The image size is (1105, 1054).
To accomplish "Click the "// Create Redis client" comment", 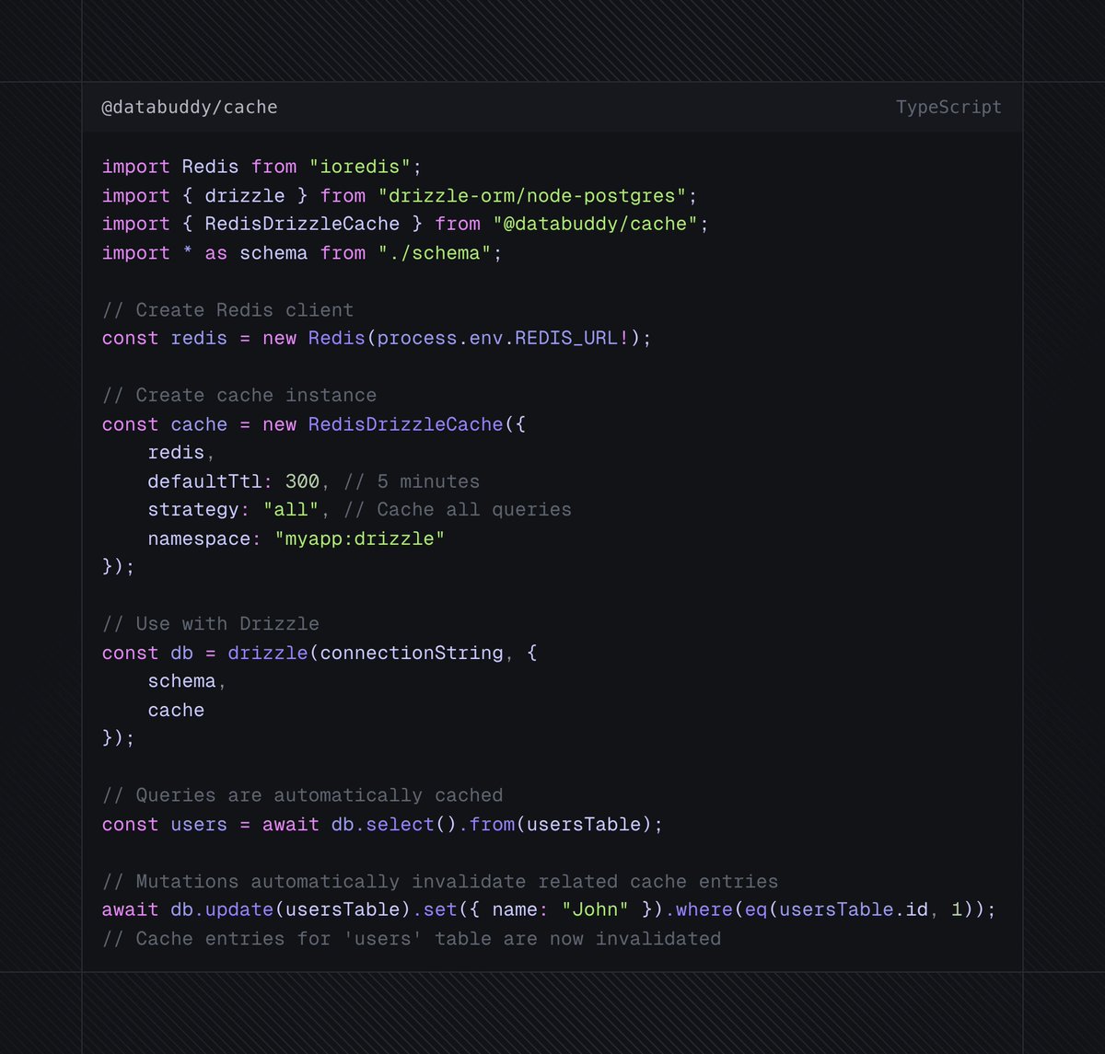I will tap(227, 310).
